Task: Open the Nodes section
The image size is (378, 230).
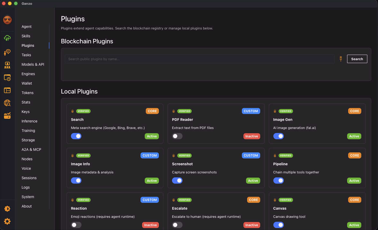Action: point(27,159)
